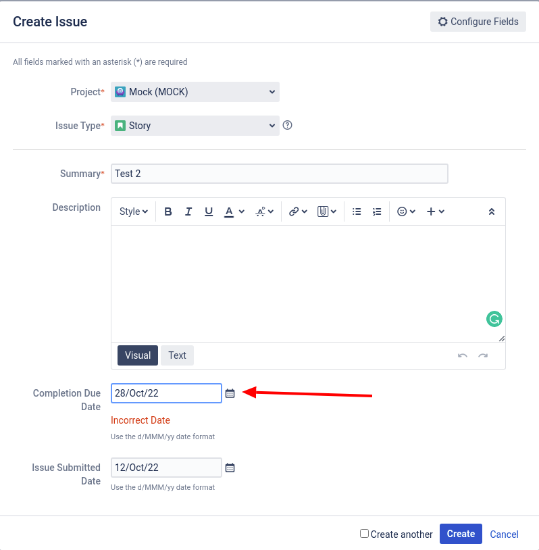Insert a bullet list in description
This screenshot has width=539, height=550.
pyautogui.click(x=357, y=211)
